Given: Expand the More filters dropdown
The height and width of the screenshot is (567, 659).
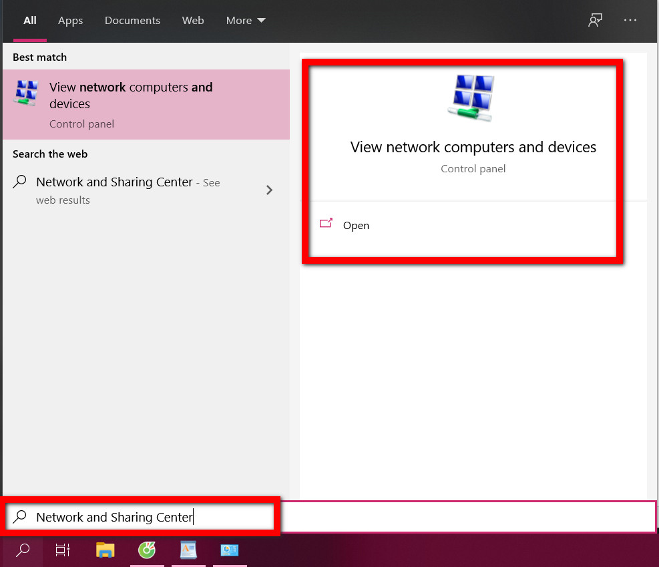Looking at the screenshot, I should point(246,20).
